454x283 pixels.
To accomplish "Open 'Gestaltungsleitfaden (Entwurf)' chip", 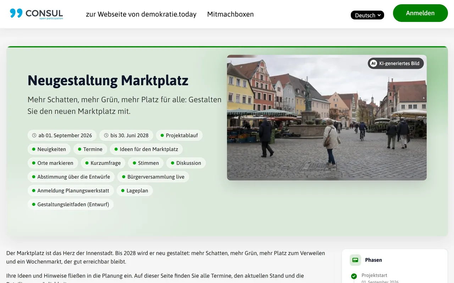I will tap(71, 204).
